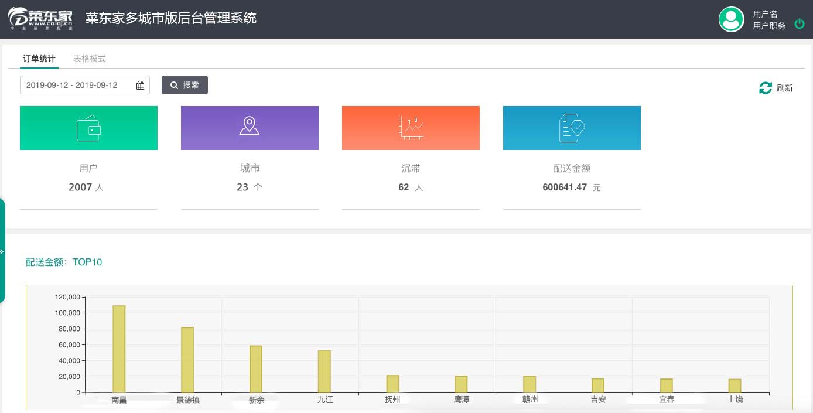
Task: Click the map pin icon on 城市 card
Action: tap(250, 126)
